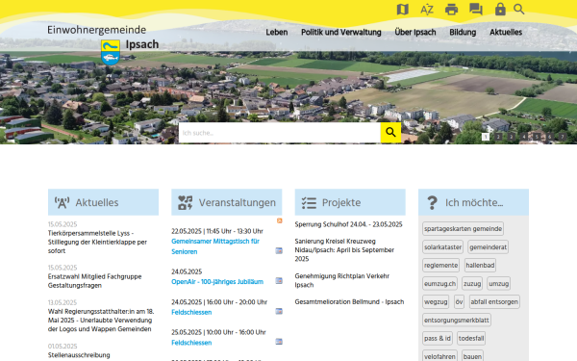The image size is (577, 361).
Task: Click the 'velofahren' tag
Action: (439, 356)
